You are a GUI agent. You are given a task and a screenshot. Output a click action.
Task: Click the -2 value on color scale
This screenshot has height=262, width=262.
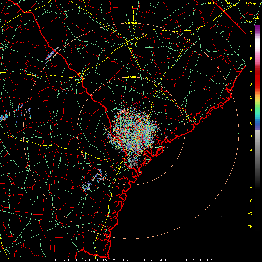[x=250, y=149]
